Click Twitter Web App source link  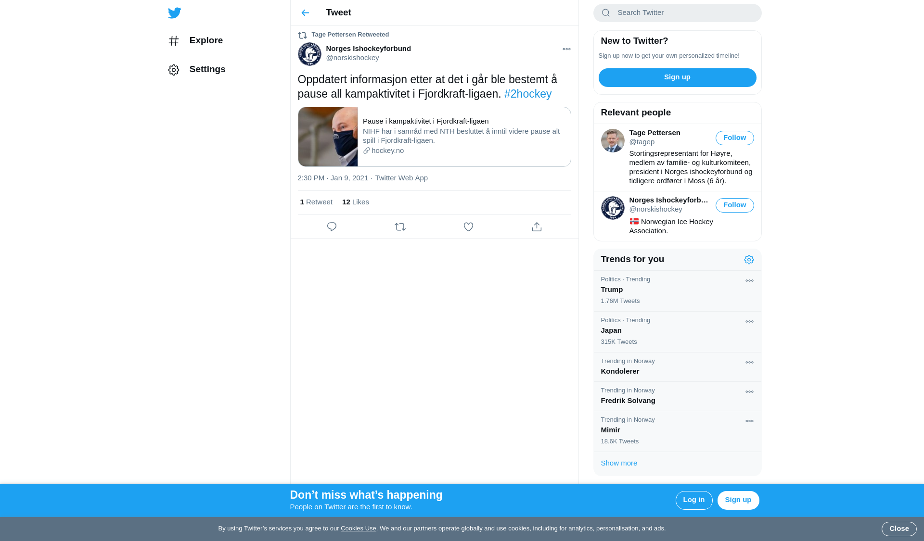[401, 178]
